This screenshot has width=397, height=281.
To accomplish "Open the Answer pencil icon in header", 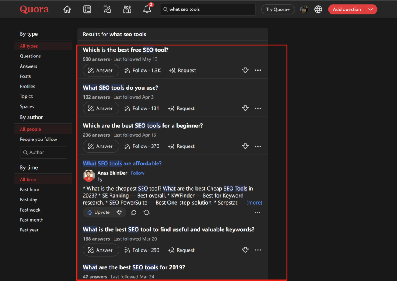I will (x=107, y=9).
